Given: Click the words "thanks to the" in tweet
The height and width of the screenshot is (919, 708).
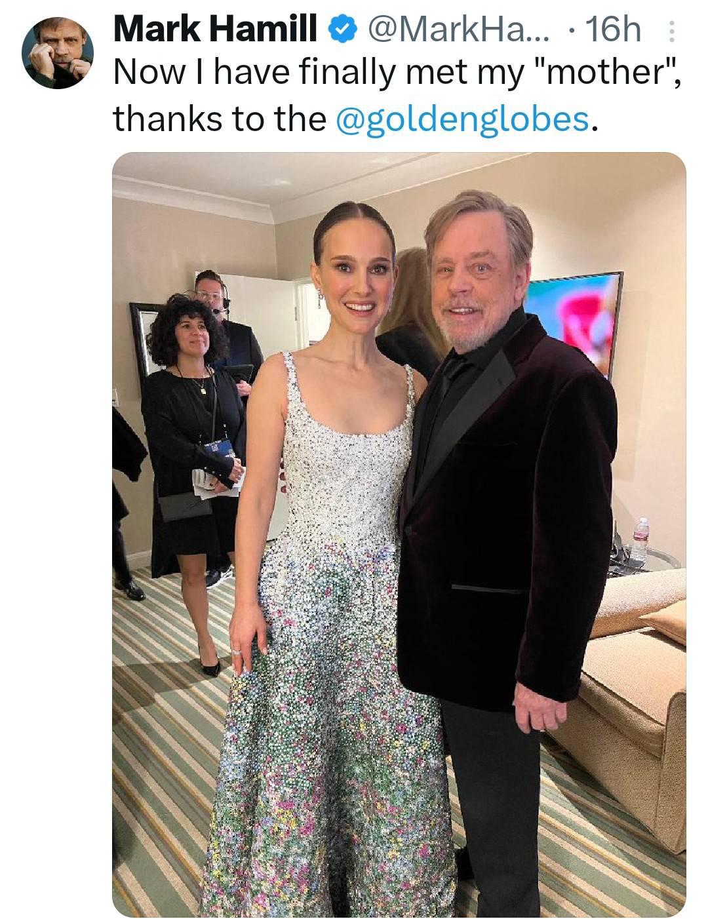Looking at the screenshot, I should pos(220,118).
